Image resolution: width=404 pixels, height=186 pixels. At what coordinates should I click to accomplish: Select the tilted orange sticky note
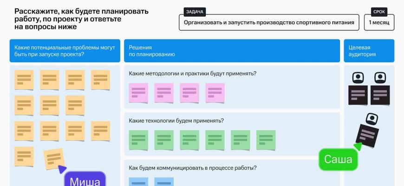pos(53,158)
